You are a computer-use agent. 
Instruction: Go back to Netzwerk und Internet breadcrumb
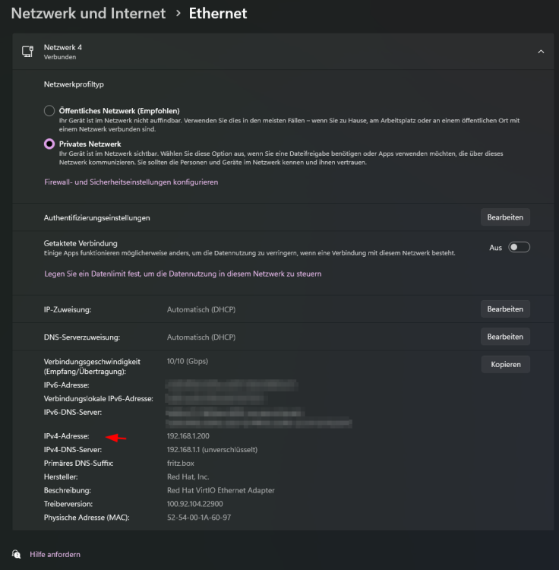[x=88, y=14]
